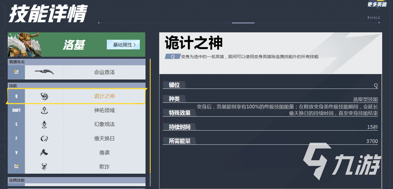Switch to the 幻象戏法 skill name
This screenshot has height=189, width=393.
tap(104, 124)
